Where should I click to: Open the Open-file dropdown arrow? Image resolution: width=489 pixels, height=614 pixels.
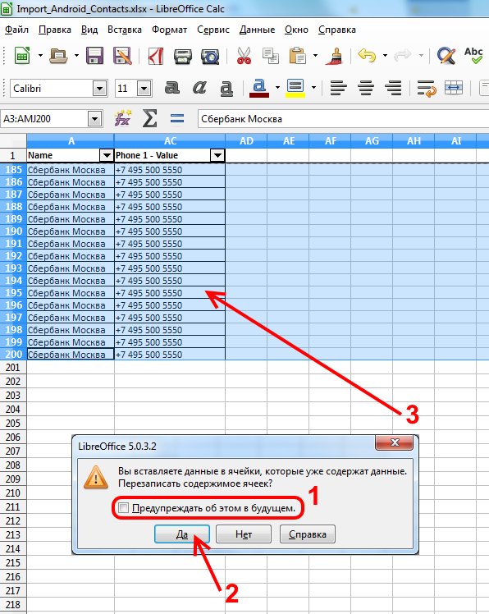(77, 56)
